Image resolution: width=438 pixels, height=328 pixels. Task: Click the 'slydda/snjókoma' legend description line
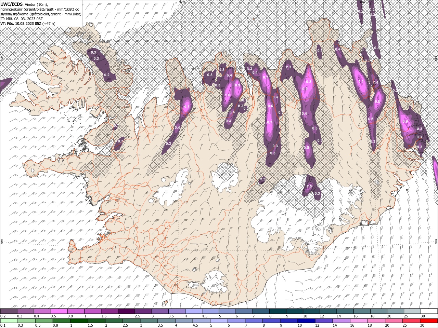pyautogui.click(x=41, y=14)
